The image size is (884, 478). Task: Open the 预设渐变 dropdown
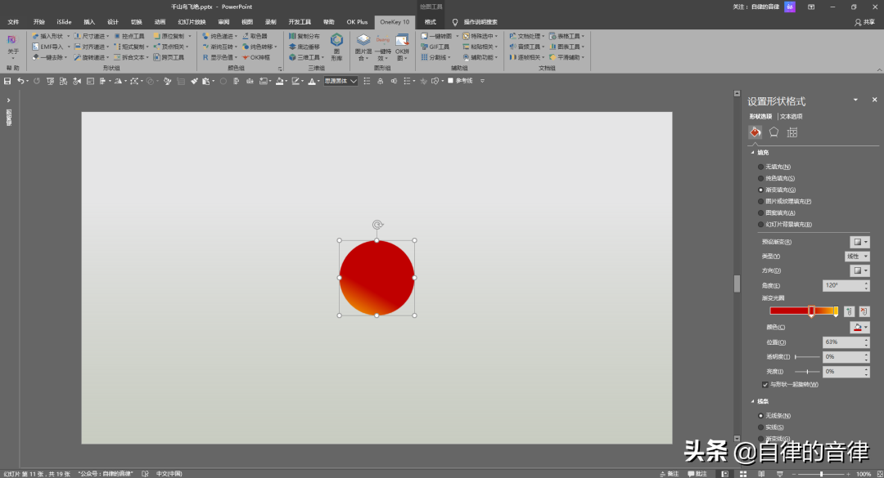coord(859,242)
